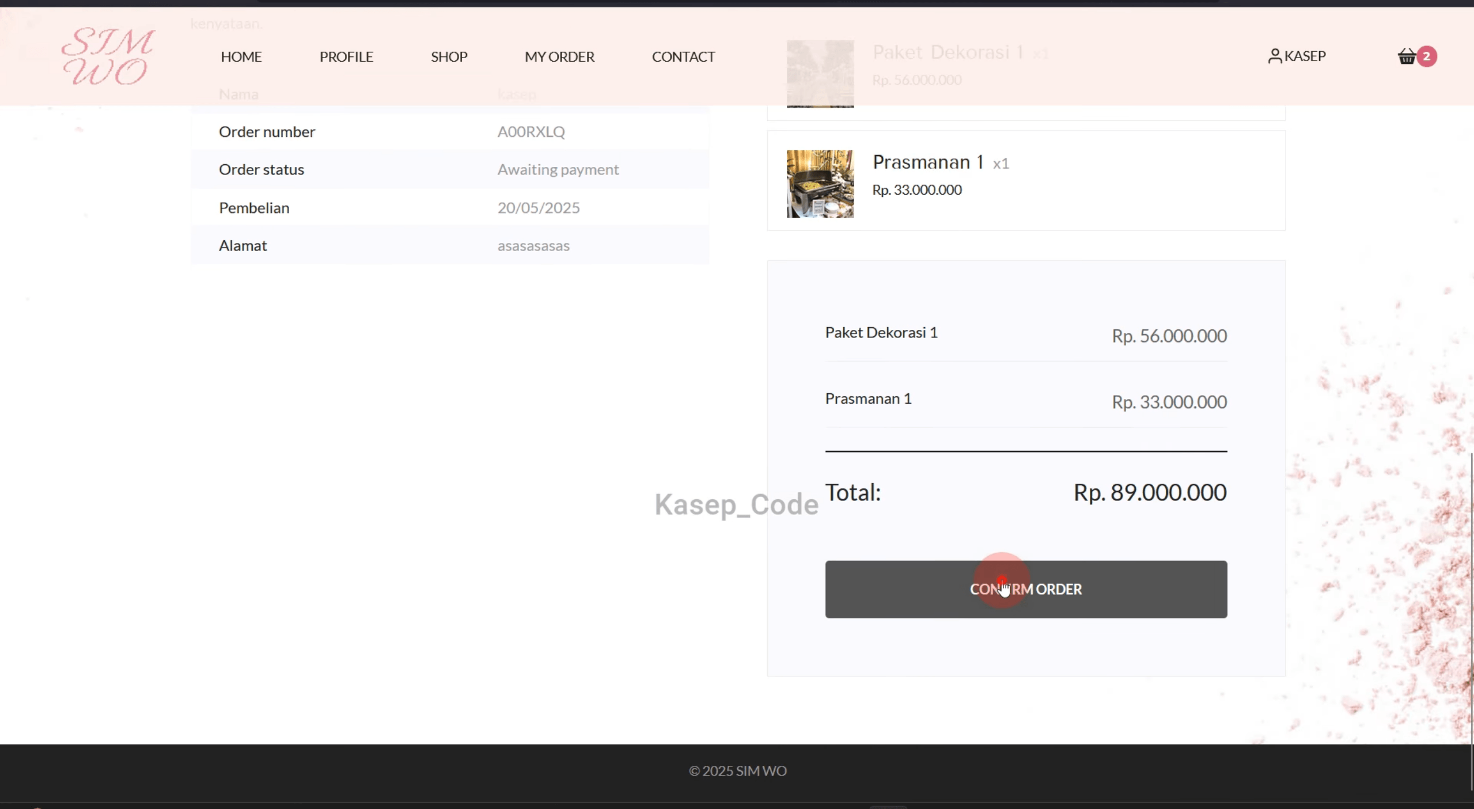The height and width of the screenshot is (809, 1474).
Task: Click the Paket Dekorasi 1 product thumbnail
Action: tap(820, 74)
